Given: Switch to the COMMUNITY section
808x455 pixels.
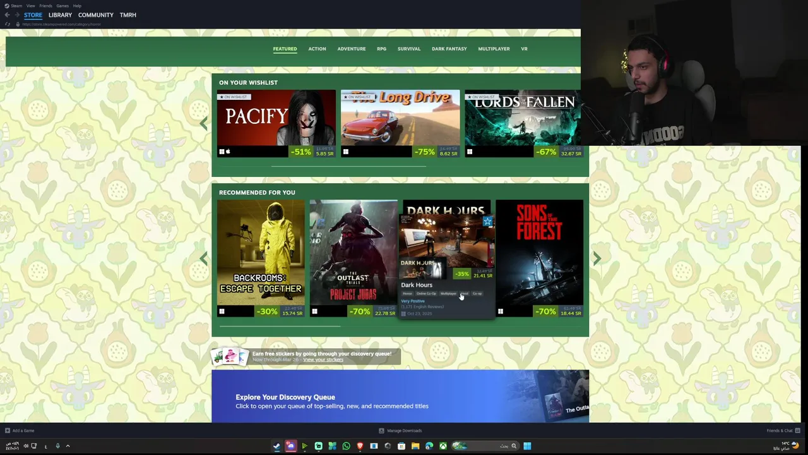Looking at the screenshot, I should 96,15.
